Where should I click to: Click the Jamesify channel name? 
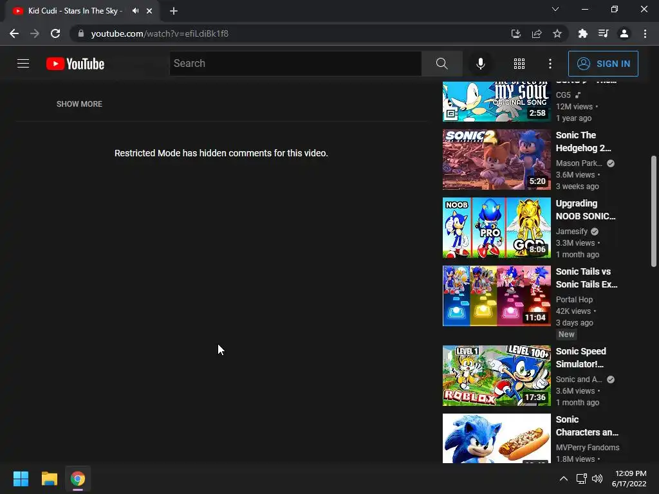571,231
